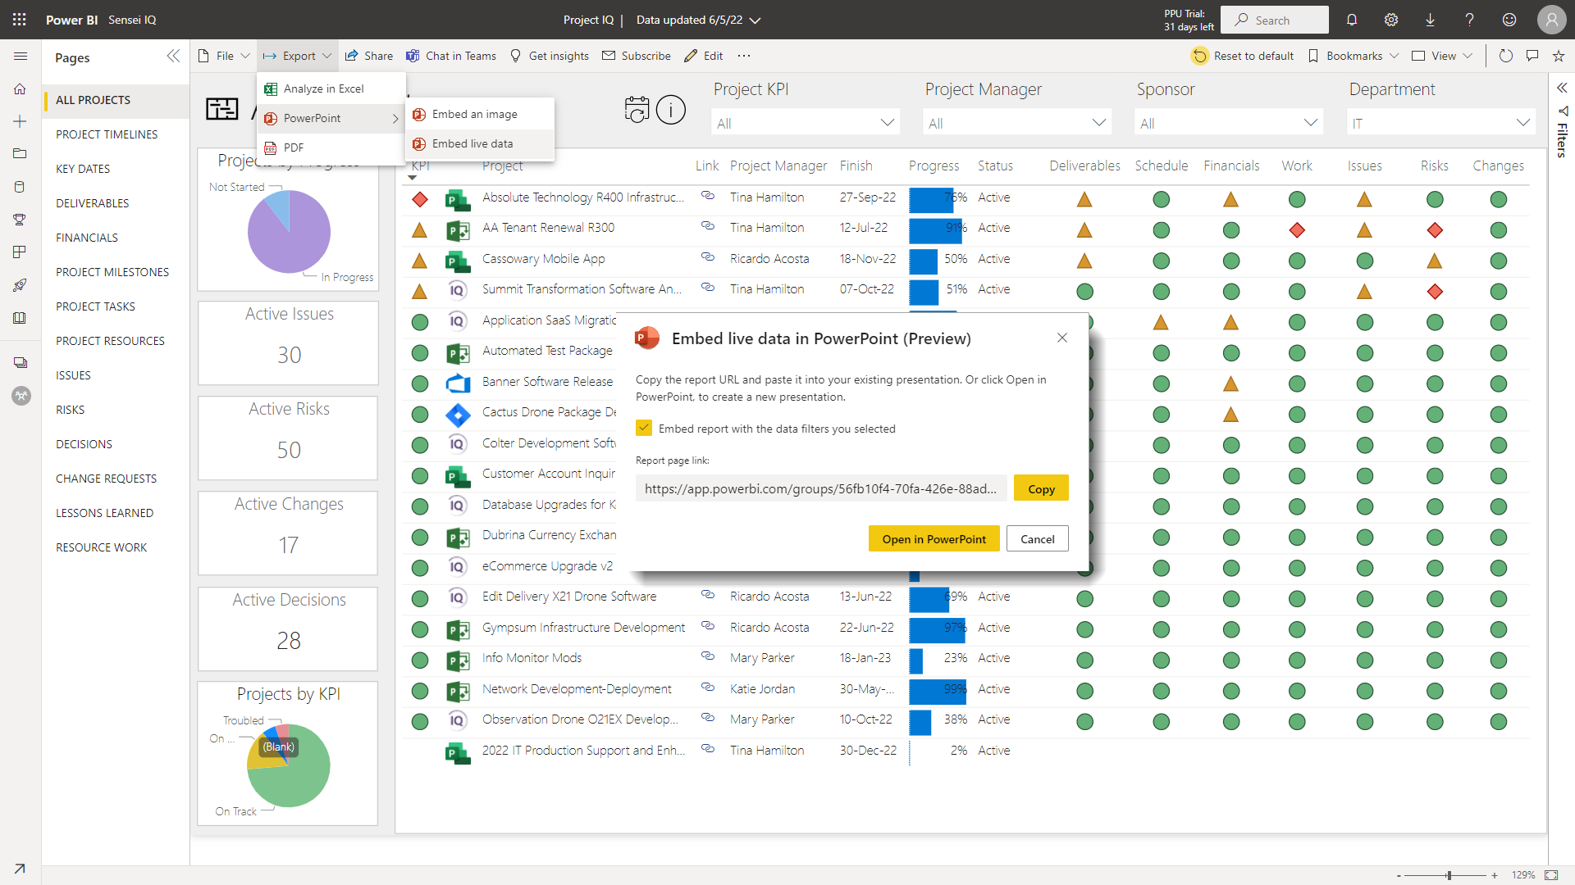This screenshot has height=885, width=1575.
Task: Click the download arrow icon in header
Action: tap(1430, 20)
